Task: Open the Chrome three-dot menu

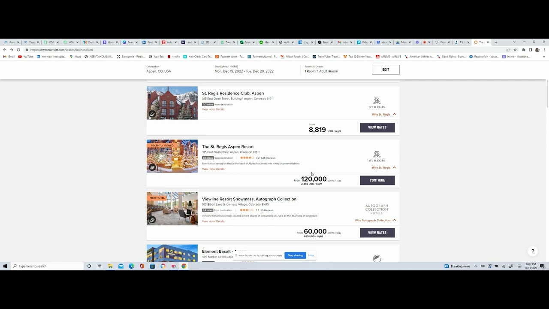Action: tap(544, 50)
